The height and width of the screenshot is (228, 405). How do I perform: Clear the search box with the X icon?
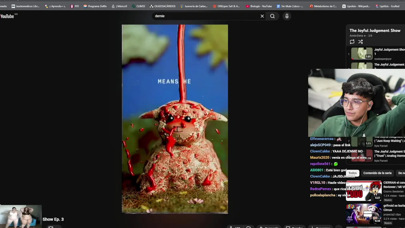pos(262,16)
